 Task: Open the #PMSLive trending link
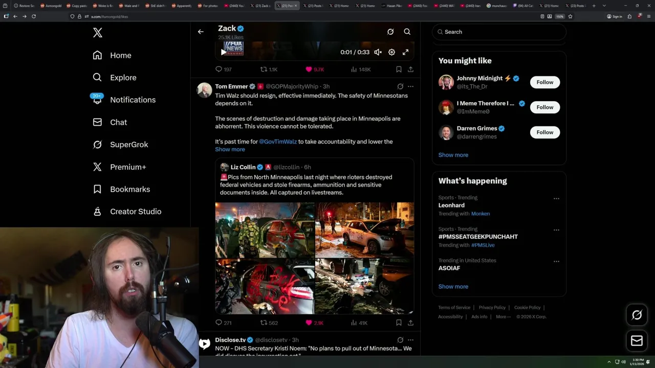pos(483,245)
